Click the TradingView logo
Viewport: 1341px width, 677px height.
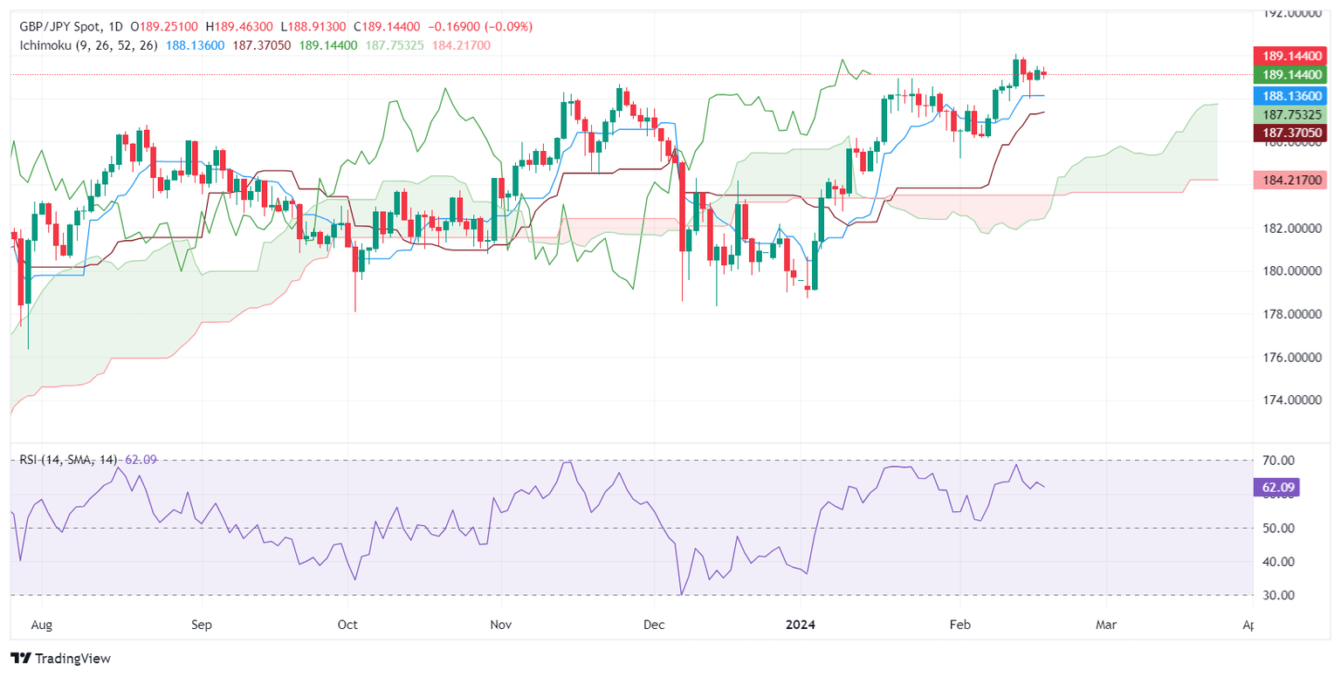[x=61, y=658]
